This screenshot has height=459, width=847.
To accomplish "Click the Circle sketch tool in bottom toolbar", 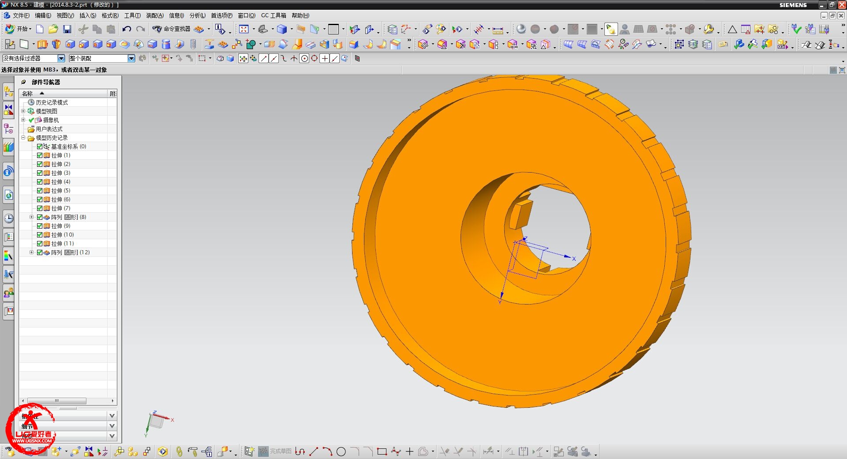I will coord(341,451).
